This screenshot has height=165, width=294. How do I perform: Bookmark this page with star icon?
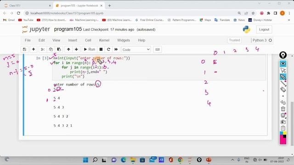click(253, 13)
